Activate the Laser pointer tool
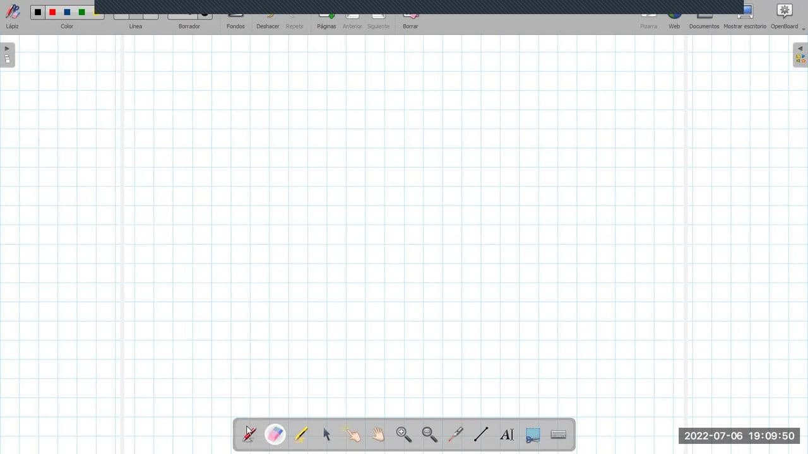Image resolution: width=808 pixels, height=454 pixels. point(455,434)
